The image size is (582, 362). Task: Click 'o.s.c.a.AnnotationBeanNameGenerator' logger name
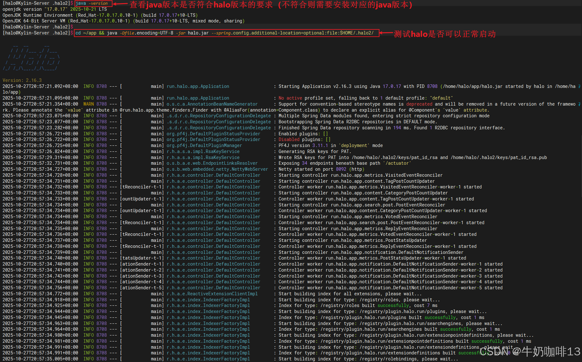coord(212,104)
